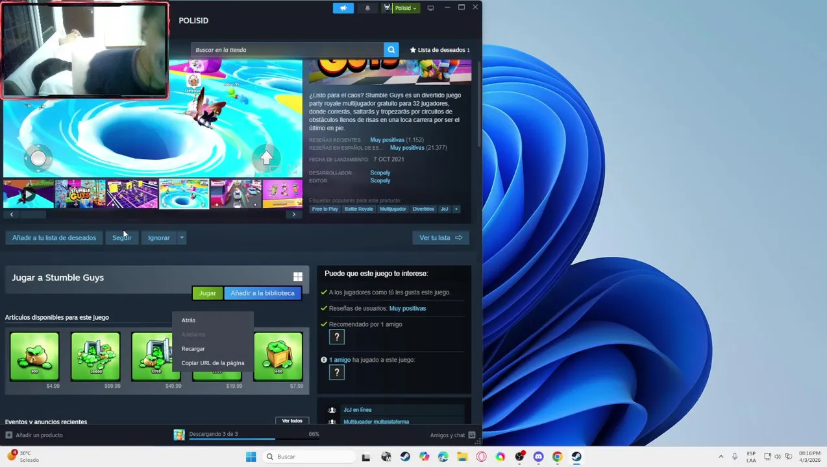Click 'Añadir a la biblioteca' button
Viewport: 827px width, 467px height.
point(262,293)
